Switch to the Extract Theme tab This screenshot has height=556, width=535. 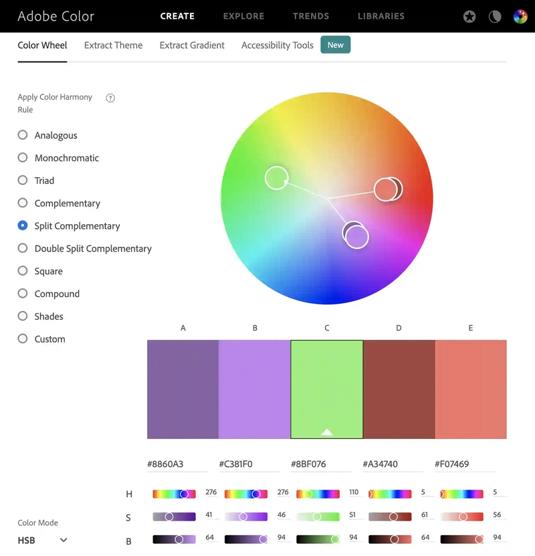click(x=114, y=45)
